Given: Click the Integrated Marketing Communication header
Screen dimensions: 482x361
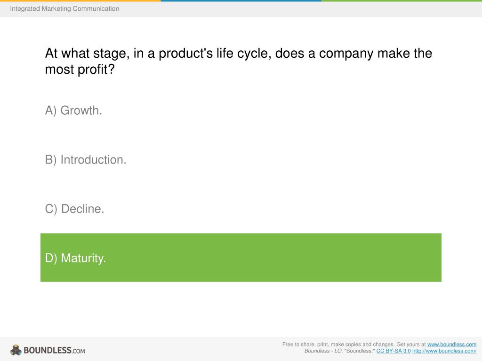Looking at the screenshot, I should click(x=64, y=8).
